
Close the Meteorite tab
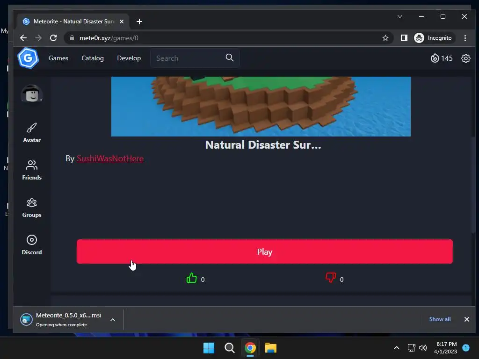[x=122, y=22]
